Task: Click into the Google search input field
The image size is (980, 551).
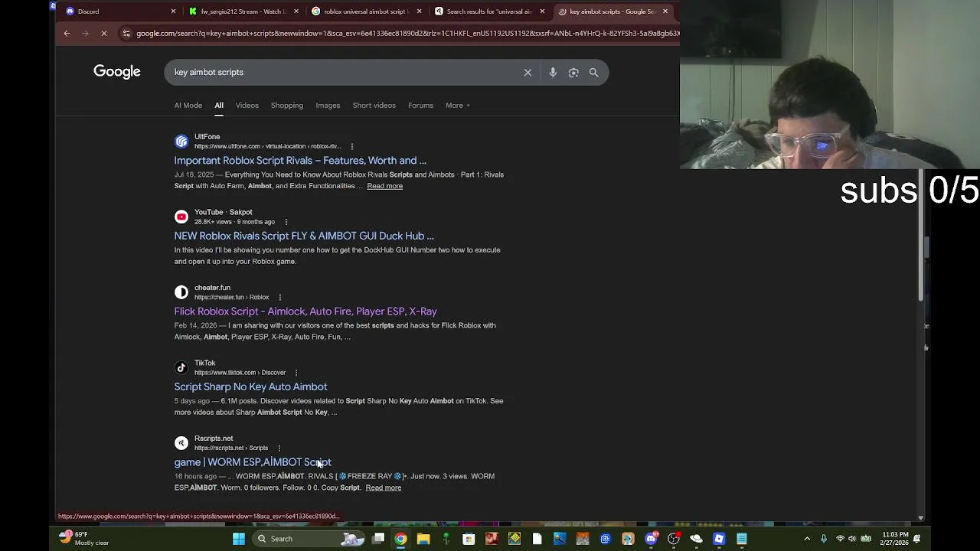Action: click(345, 72)
